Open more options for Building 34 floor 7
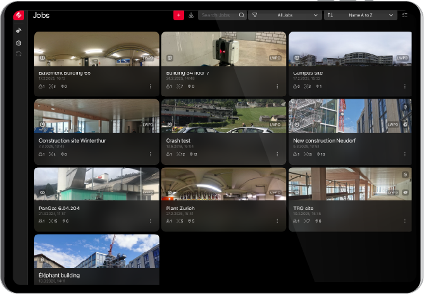Image resolution: width=424 pixels, height=294 pixels. pos(277,86)
